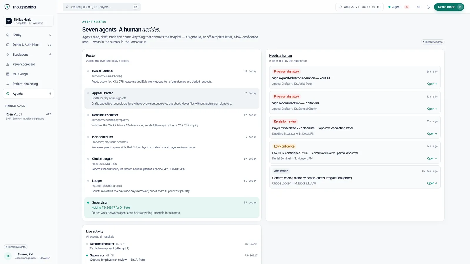Screen dimensions: 470x264
Task: Click the Patient-choice log list icon
Action: click(x=8, y=84)
